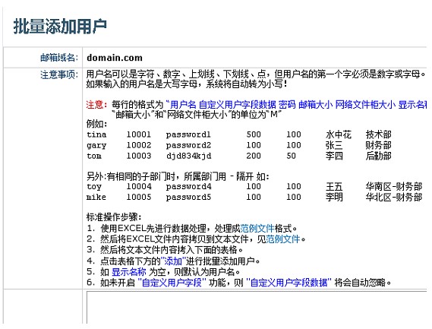Screen dimensions: 432x329
Task: Click the blue "自定义用户字段数据" text in step 6
Action: 289,283
